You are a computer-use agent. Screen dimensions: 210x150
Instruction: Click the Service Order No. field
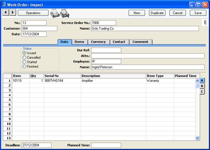point(103,23)
